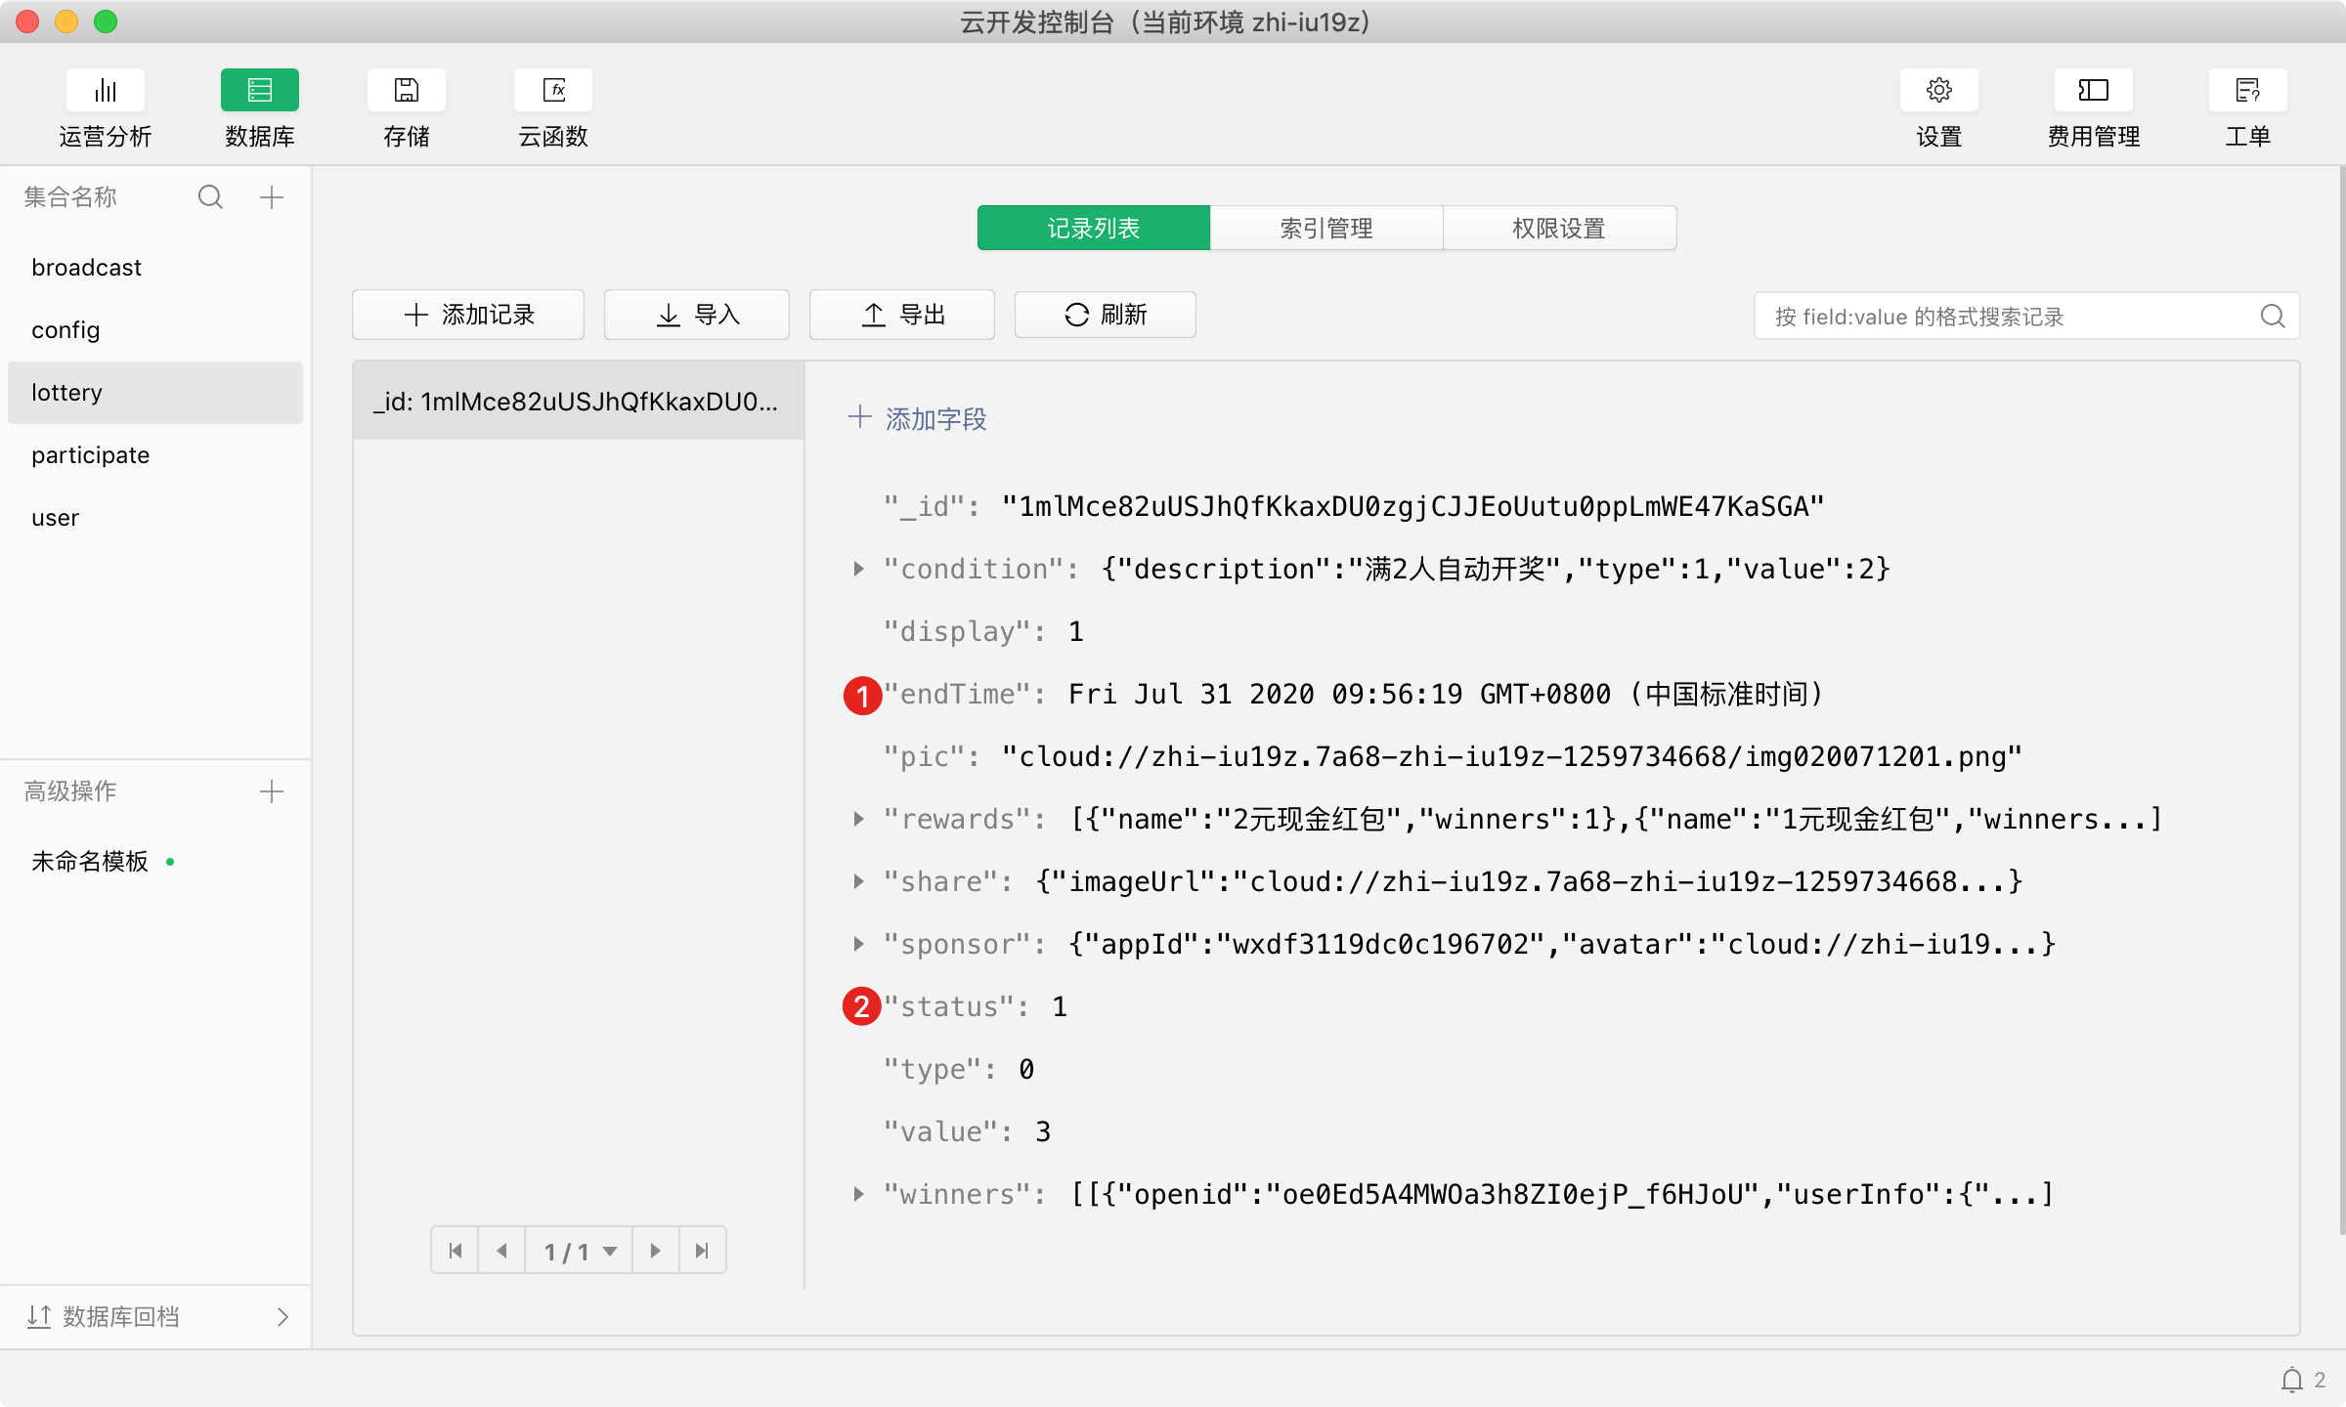The image size is (2346, 1407).
Task: Select the participate collection
Action: [x=155, y=455]
